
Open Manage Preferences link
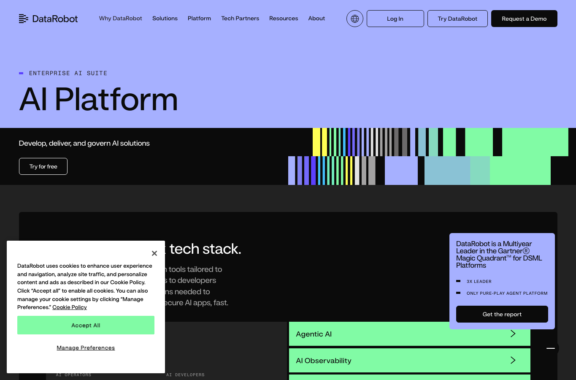(86, 348)
